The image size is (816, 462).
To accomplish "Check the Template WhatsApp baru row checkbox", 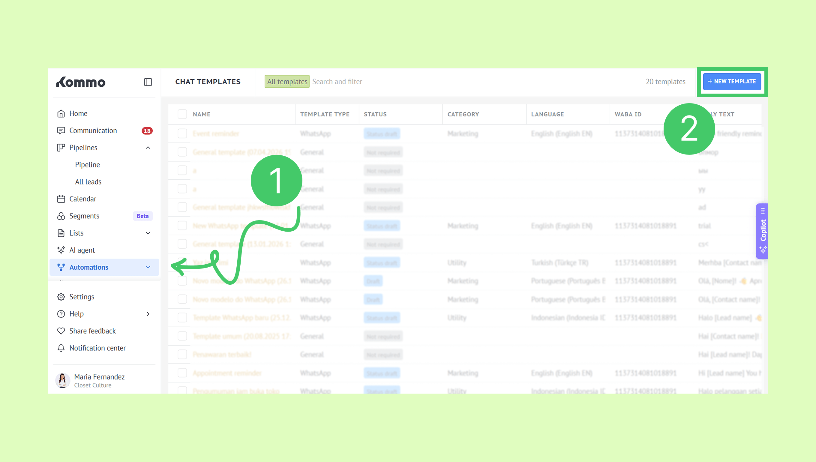I will tap(182, 318).
